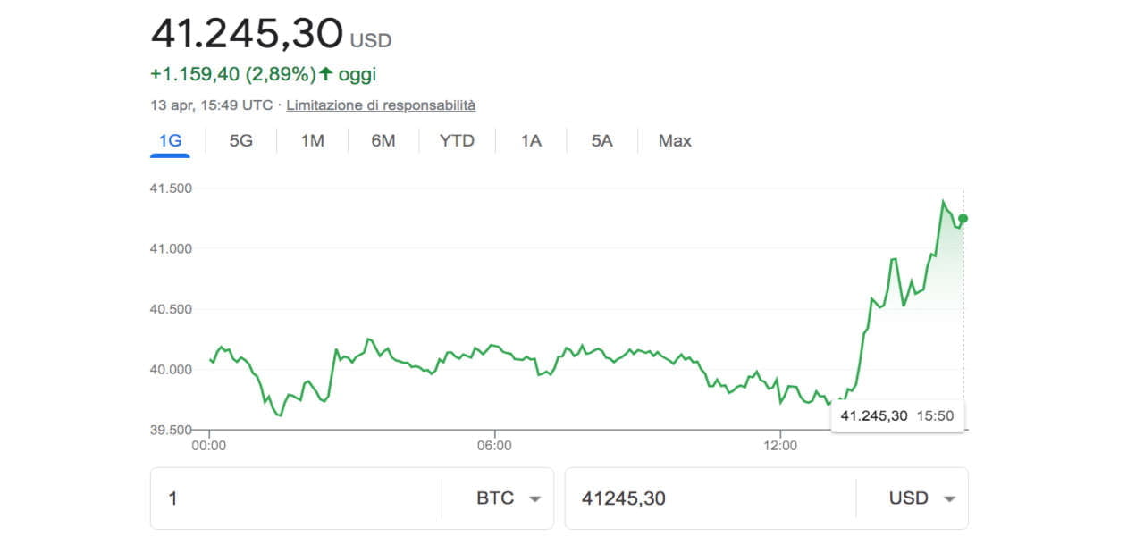
Task: Switch to the 1M time range tab
Action: click(312, 141)
